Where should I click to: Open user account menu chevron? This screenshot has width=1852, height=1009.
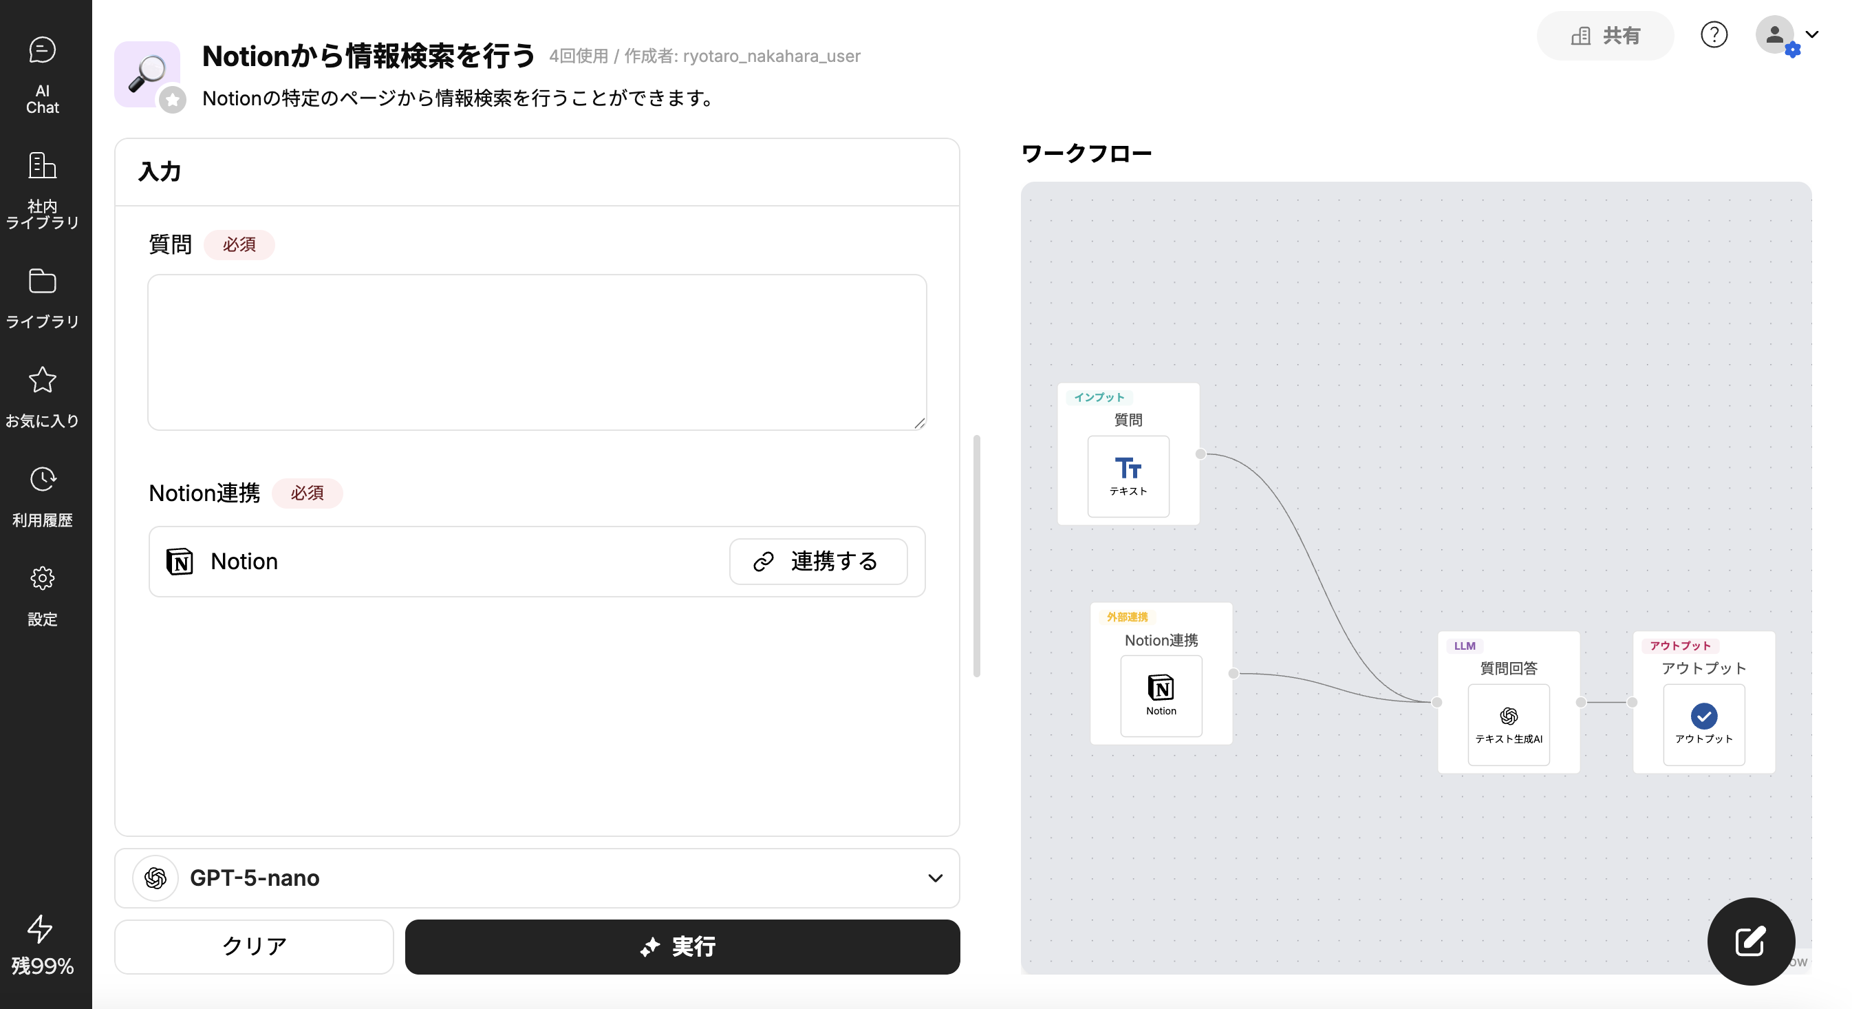coord(1811,34)
